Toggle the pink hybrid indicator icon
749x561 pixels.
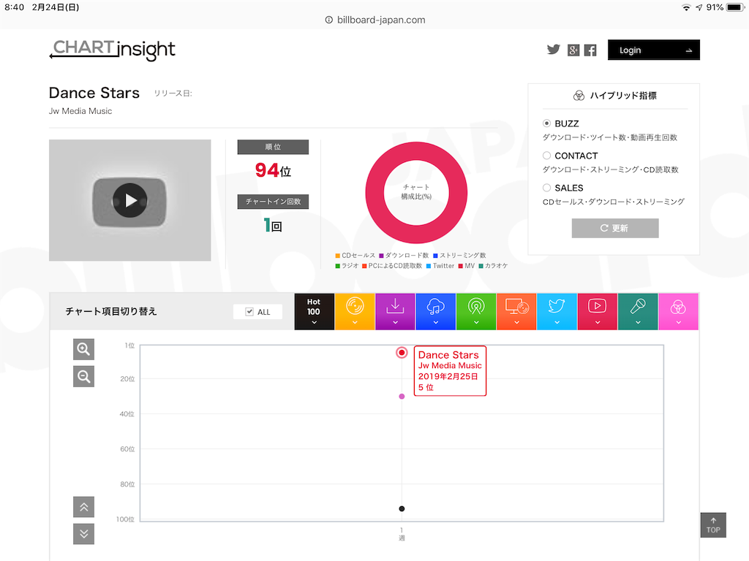click(x=678, y=311)
